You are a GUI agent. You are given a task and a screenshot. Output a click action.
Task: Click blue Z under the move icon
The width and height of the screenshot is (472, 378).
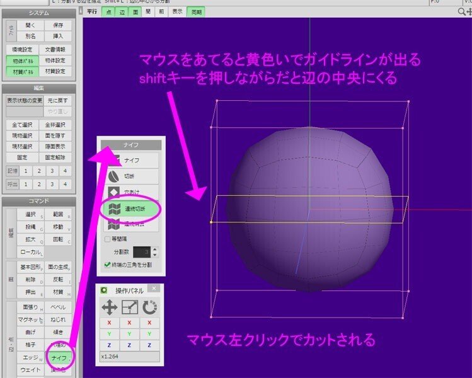(x=109, y=345)
